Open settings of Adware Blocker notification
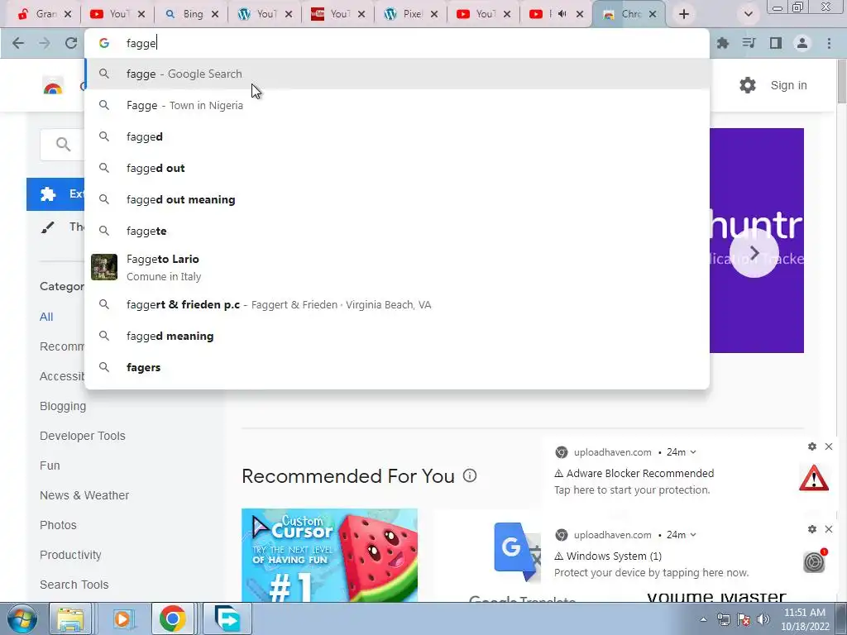 [812, 446]
